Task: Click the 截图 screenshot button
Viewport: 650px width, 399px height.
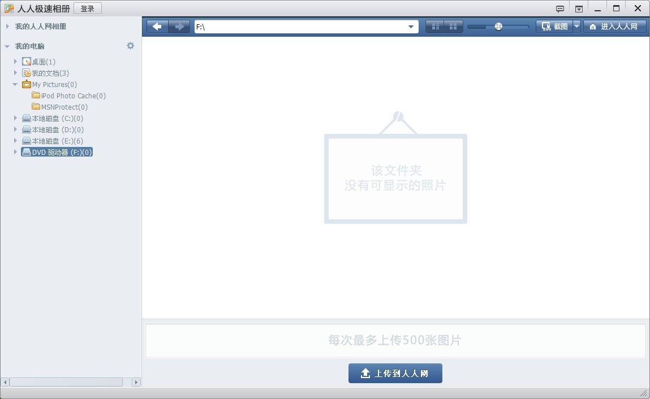Action: pyautogui.click(x=554, y=27)
